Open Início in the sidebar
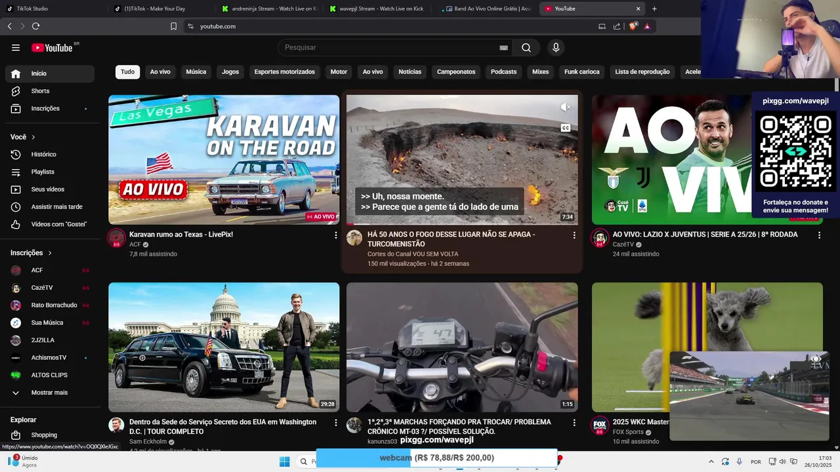 tap(50, 73)
